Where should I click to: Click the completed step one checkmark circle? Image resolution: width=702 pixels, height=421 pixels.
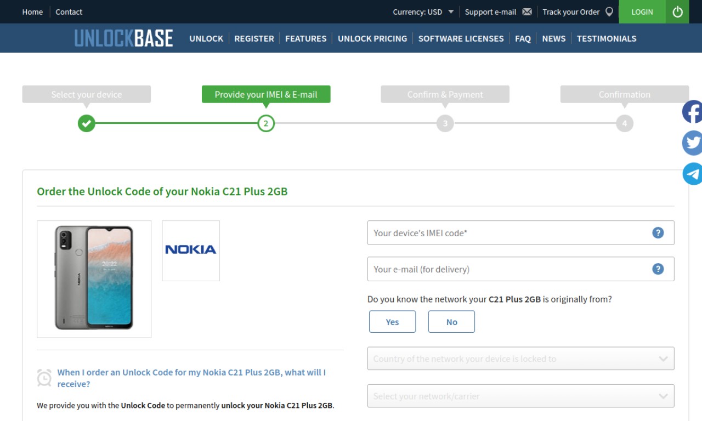86,123
